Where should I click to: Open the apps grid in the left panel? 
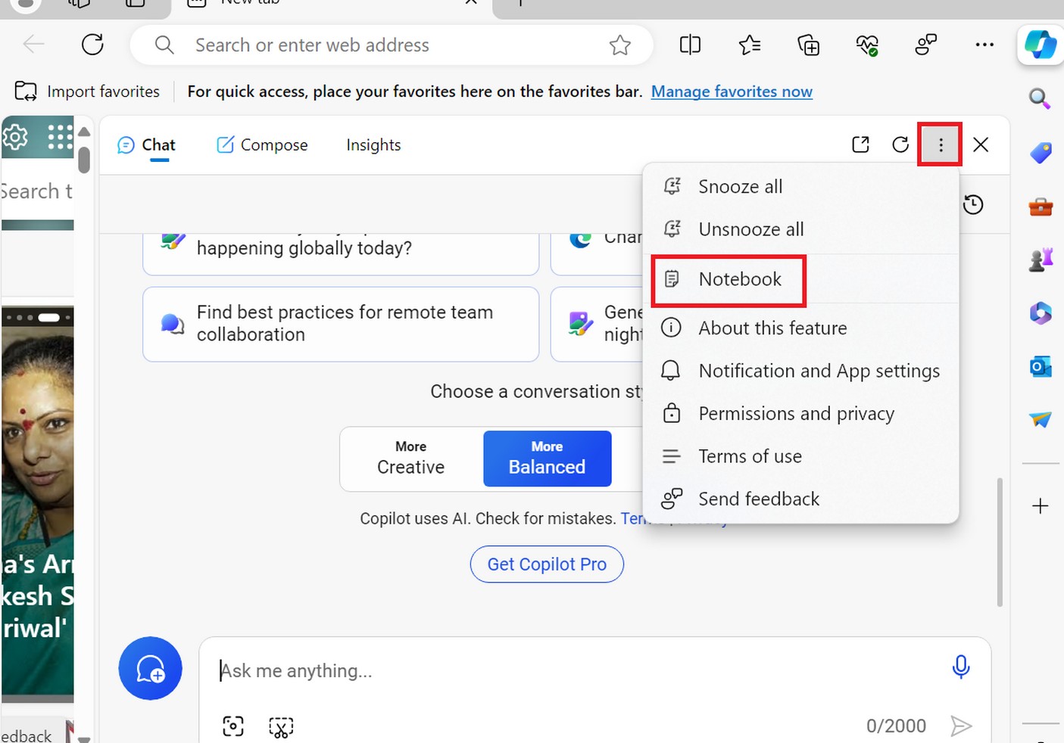pyautogui.click(x=59, y=137)
